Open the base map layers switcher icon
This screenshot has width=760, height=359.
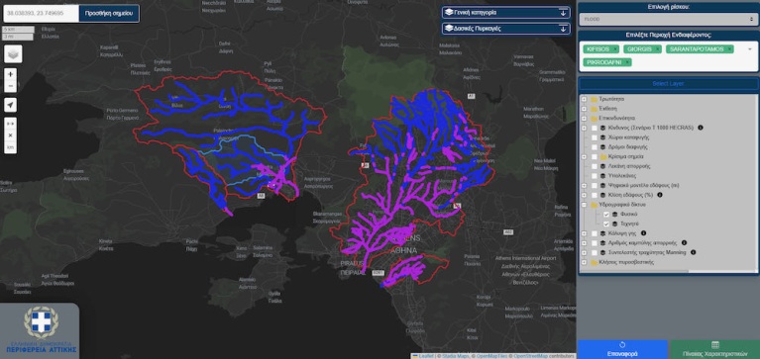13,53
